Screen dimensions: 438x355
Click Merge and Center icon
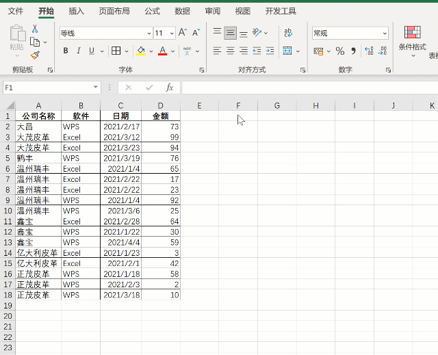(x=287, y=51)
